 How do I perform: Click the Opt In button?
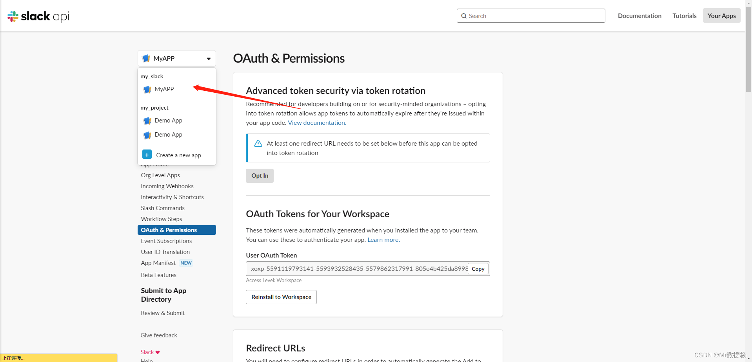[x=260, y=176]
